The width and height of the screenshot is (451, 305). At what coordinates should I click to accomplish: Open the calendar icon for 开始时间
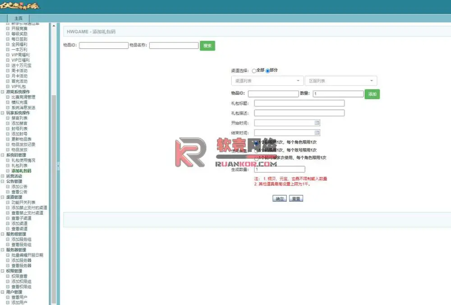click(x=317, y=123)
